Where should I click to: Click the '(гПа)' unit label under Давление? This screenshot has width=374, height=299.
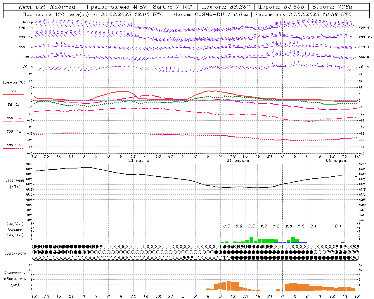15,187
